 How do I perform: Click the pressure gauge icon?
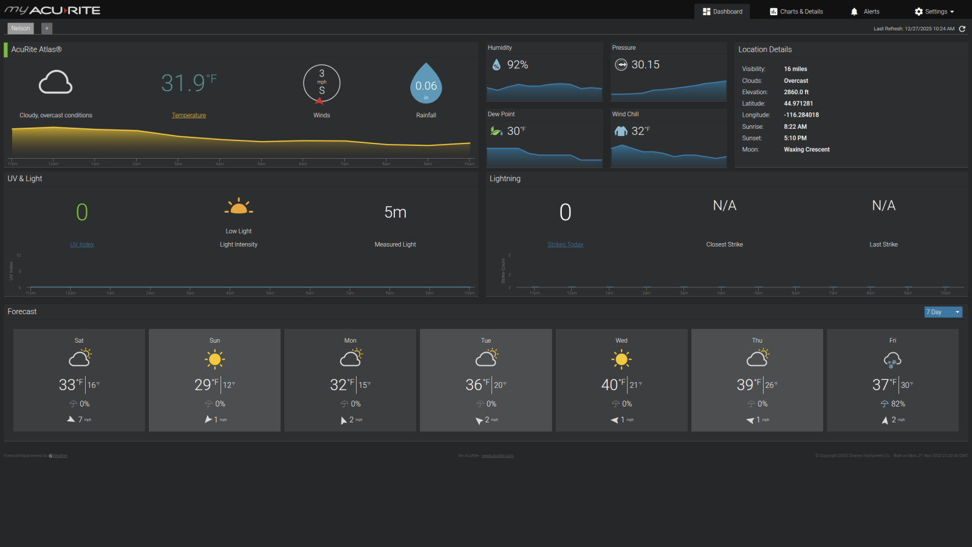point(621,64)
